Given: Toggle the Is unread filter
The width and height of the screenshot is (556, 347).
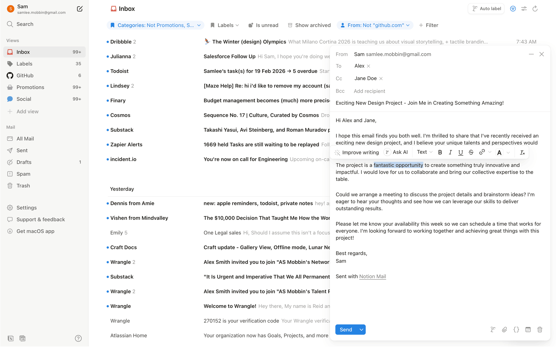Looking at the screenshot, I should click(x=263, y=25).
